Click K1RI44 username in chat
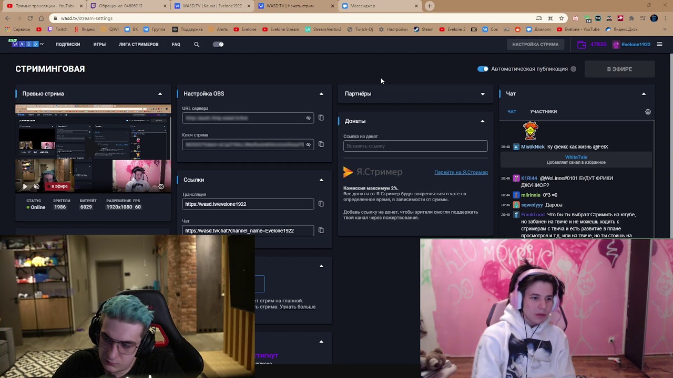 [x=529, y=178]
